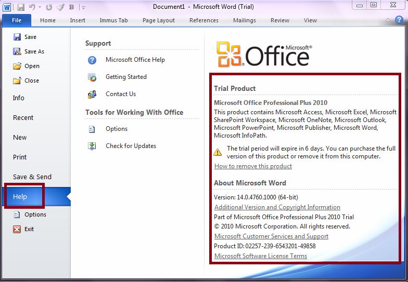Select New in the Backstage menu
The image size is (408, 282).
(x=20, y=137)
